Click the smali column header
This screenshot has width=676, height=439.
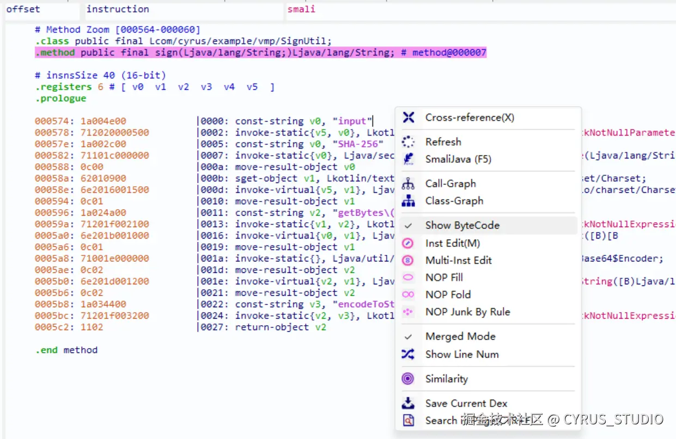[301, 9]
